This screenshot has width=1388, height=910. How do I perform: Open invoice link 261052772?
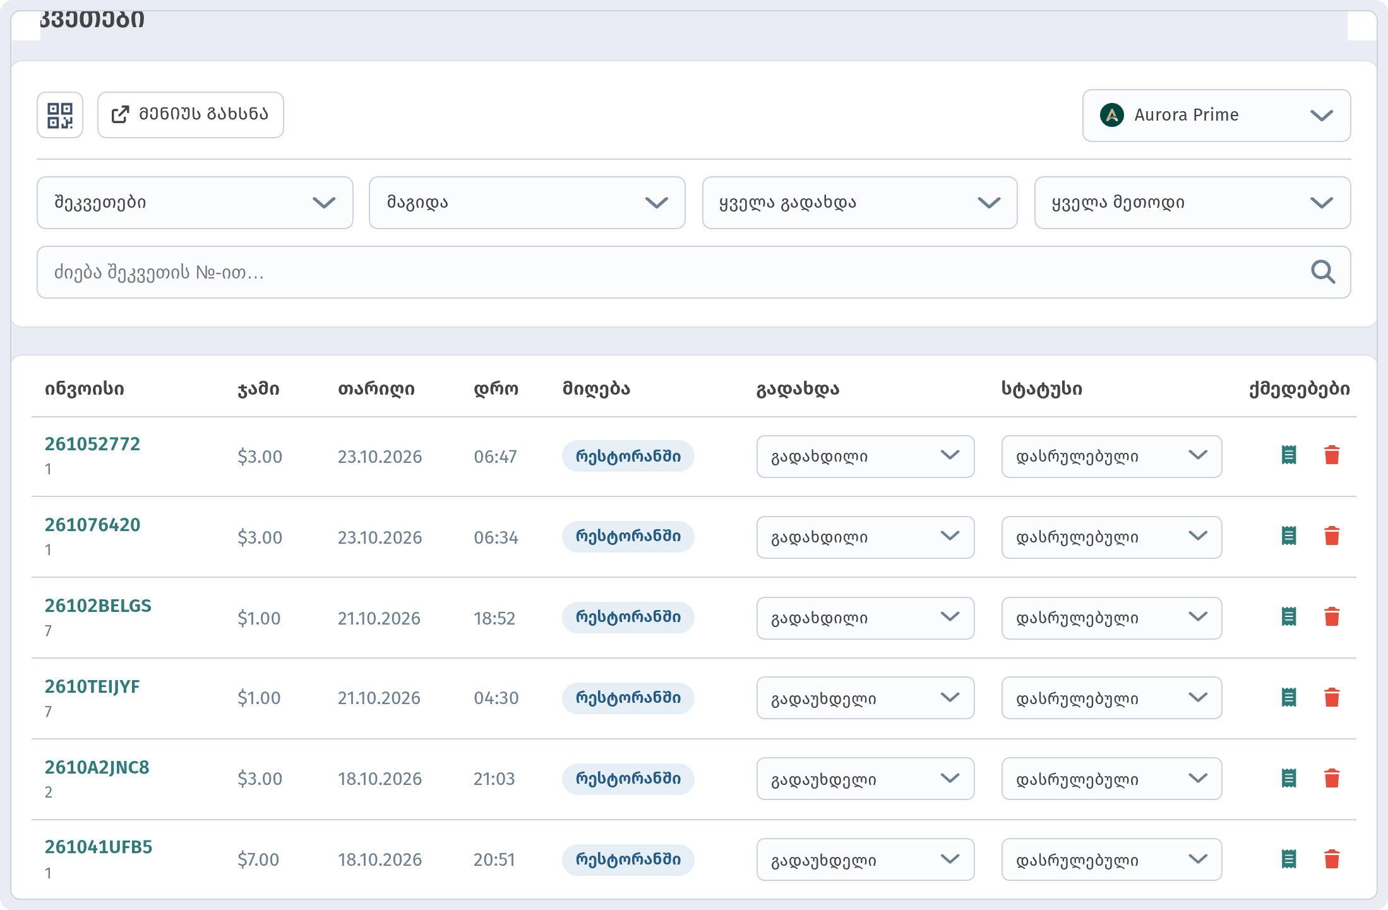point(92,444)
